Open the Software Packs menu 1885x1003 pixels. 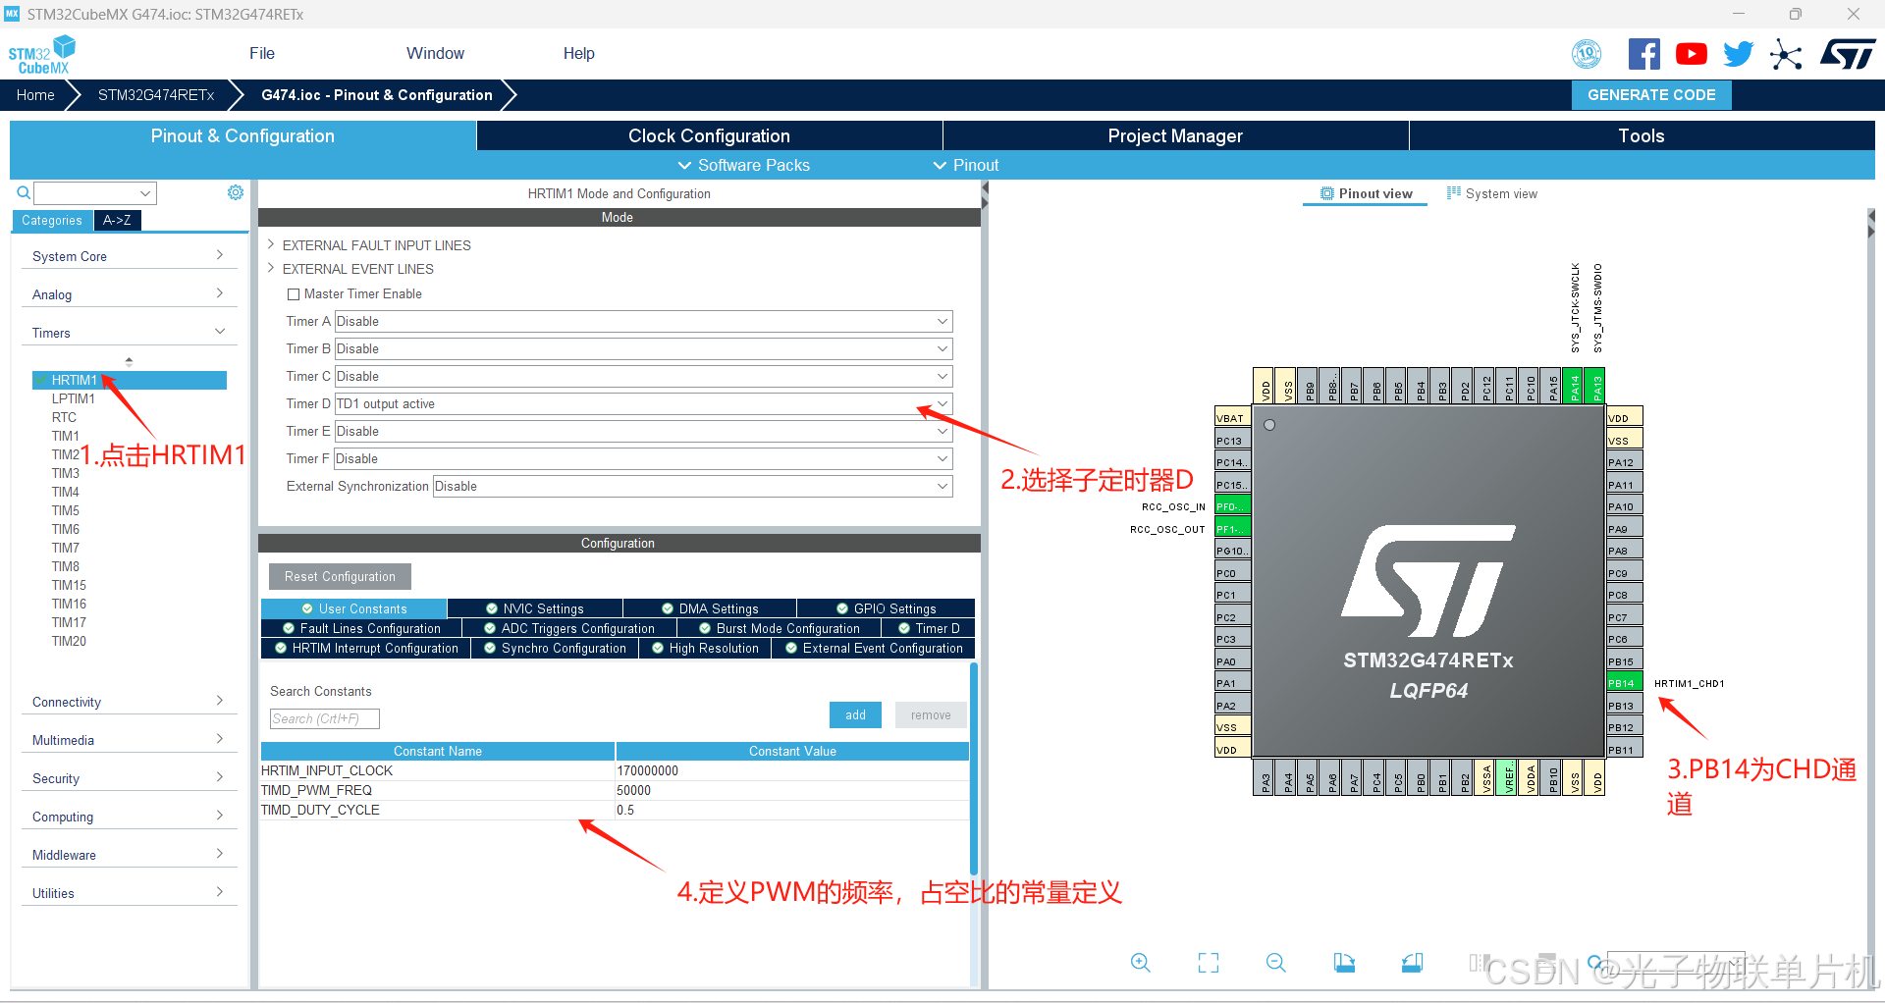click(744, 165)
